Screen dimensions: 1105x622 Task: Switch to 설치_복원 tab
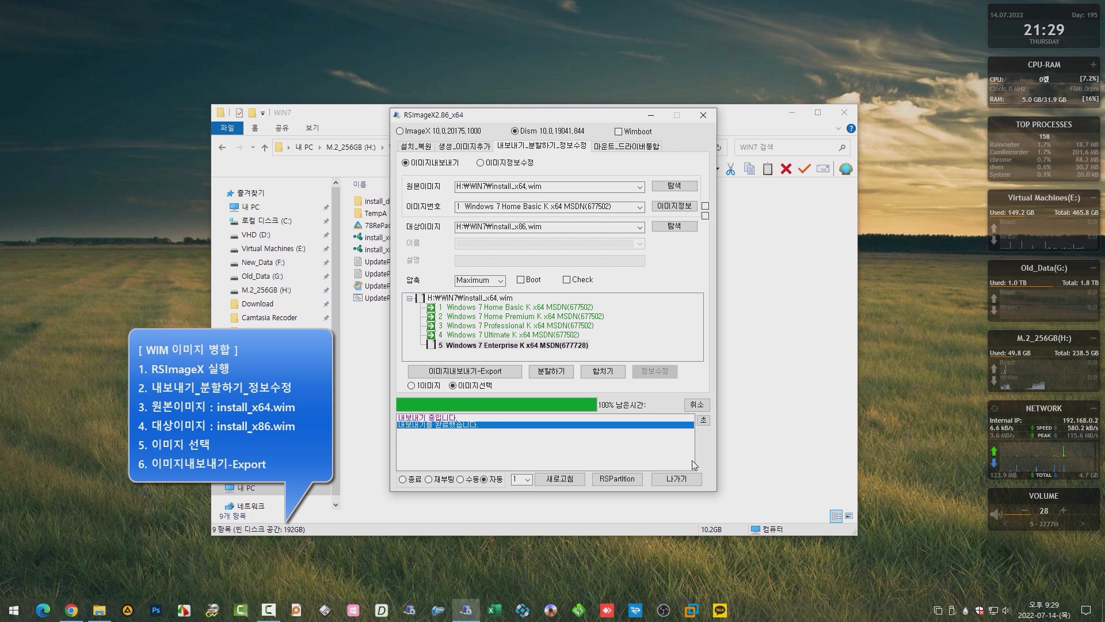pos(416,146)
